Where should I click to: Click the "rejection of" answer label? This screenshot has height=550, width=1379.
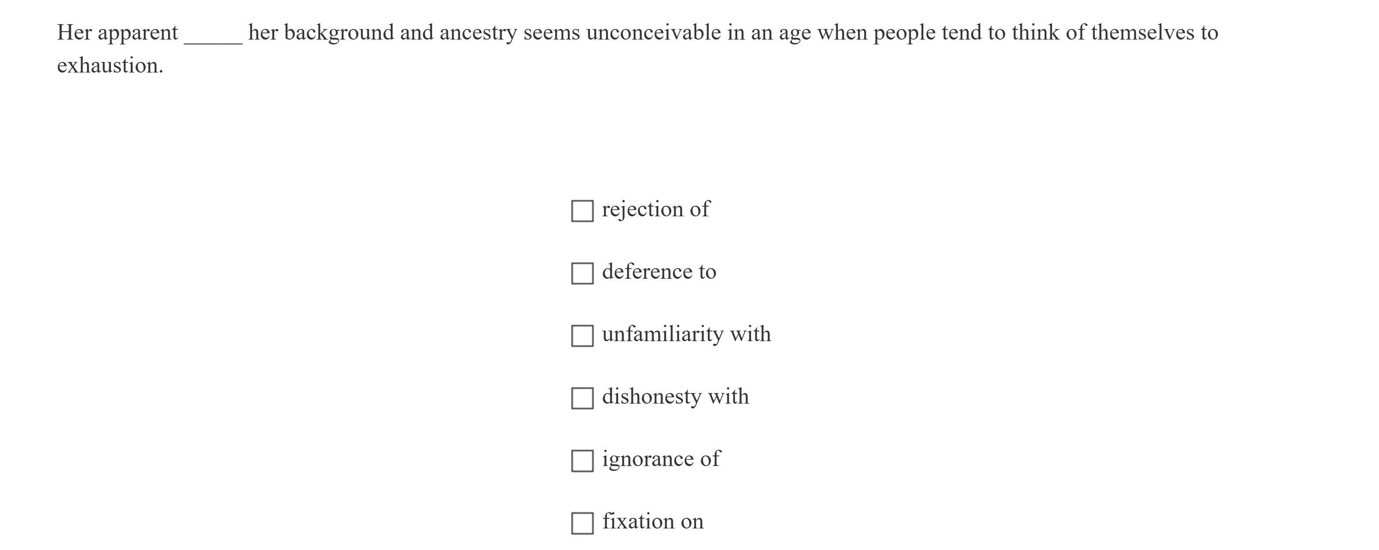click(655, 209)
